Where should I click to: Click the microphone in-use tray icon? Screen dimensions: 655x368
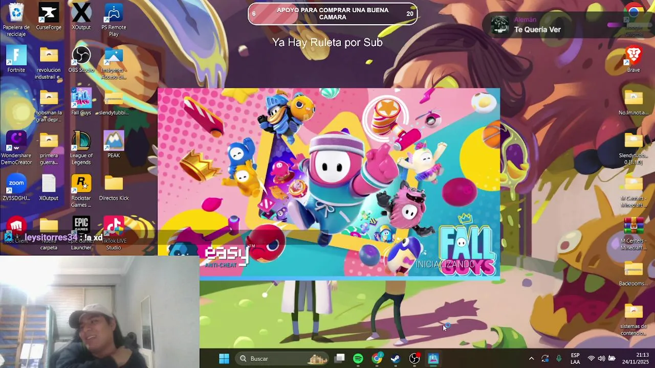[x=559, y=358]
